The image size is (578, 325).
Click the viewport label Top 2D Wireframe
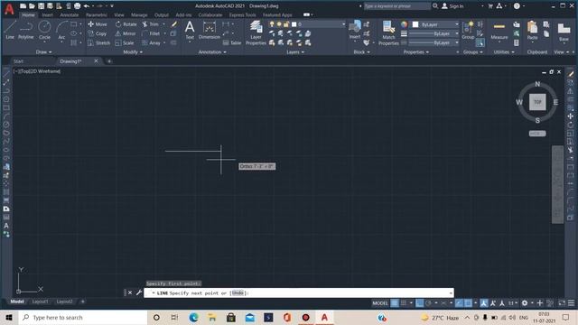pos(37,71)
